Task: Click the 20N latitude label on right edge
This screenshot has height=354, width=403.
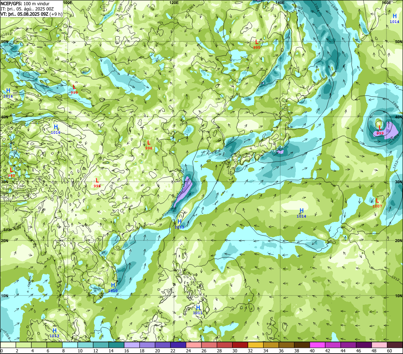Action: pos(399,240)
